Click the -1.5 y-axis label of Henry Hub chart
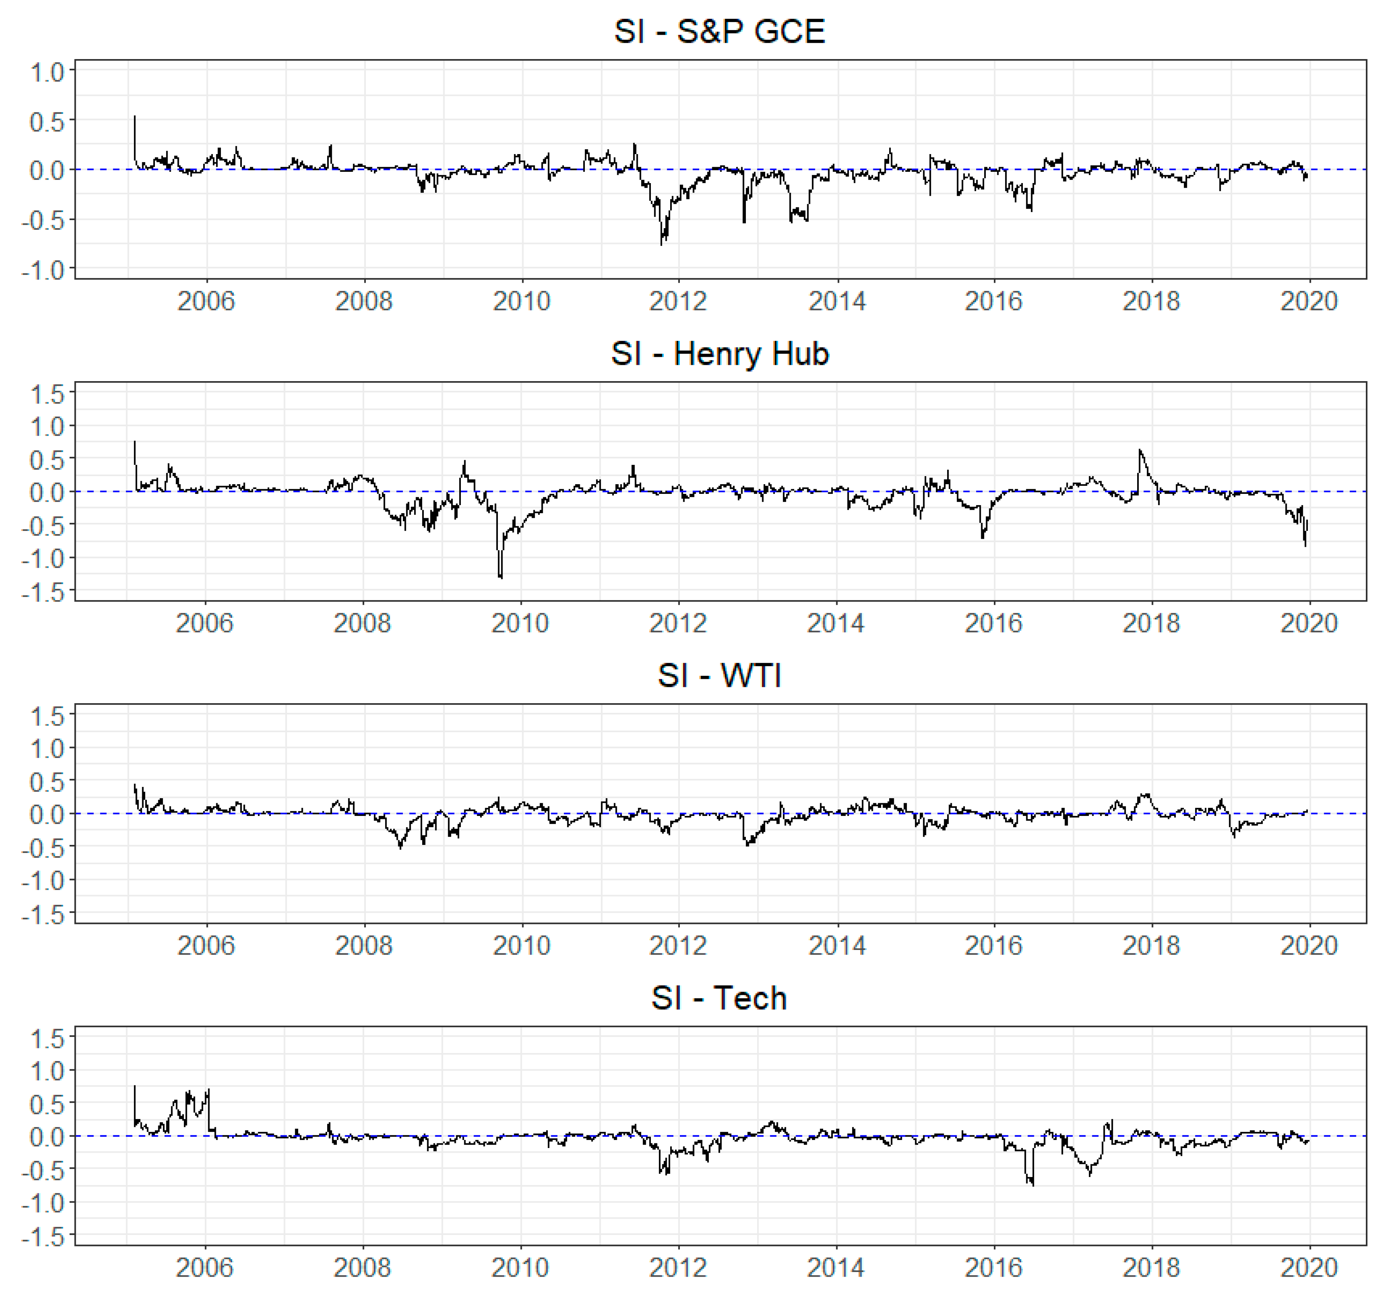 [x=42, y=592]
